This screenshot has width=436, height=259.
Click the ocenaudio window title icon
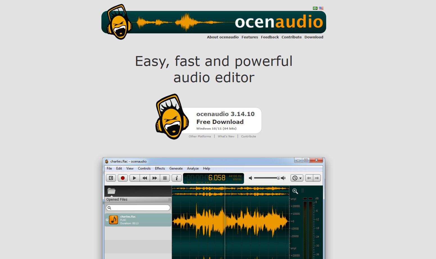click(x=107, y=161)
